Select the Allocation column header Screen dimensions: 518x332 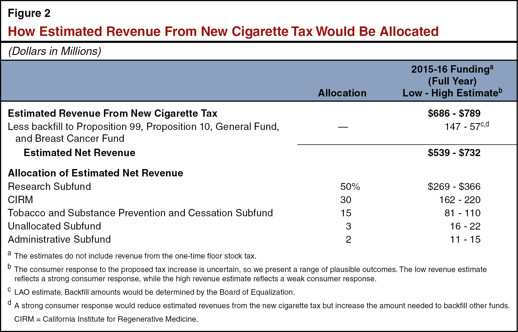[342, 93]
